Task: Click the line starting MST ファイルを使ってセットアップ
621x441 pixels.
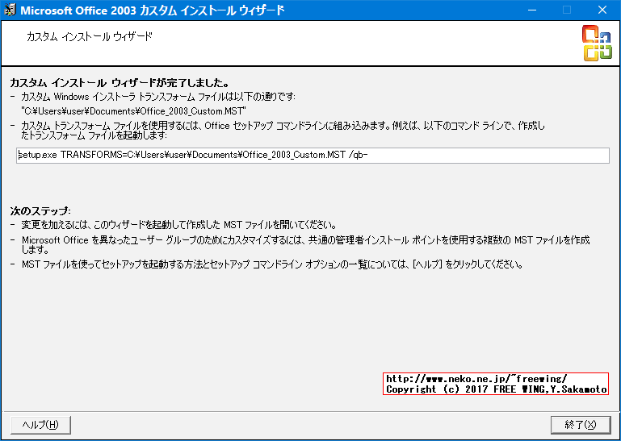Action: point(272,264)
